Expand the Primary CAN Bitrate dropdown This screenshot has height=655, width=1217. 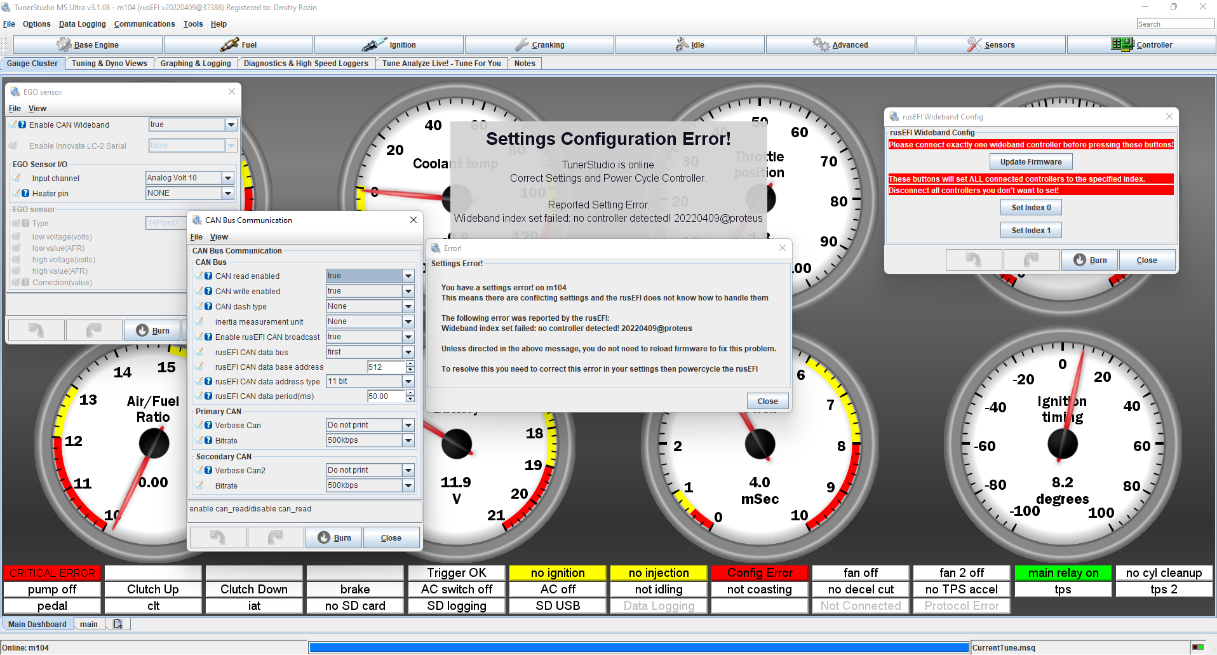click(408, 440)
